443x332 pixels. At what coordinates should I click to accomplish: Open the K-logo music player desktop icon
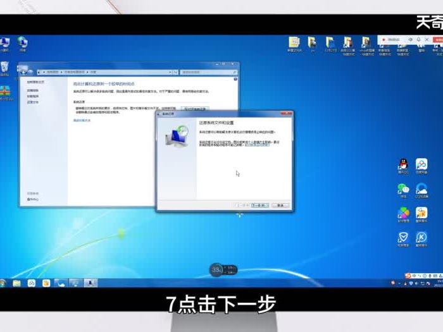point(421,240)
